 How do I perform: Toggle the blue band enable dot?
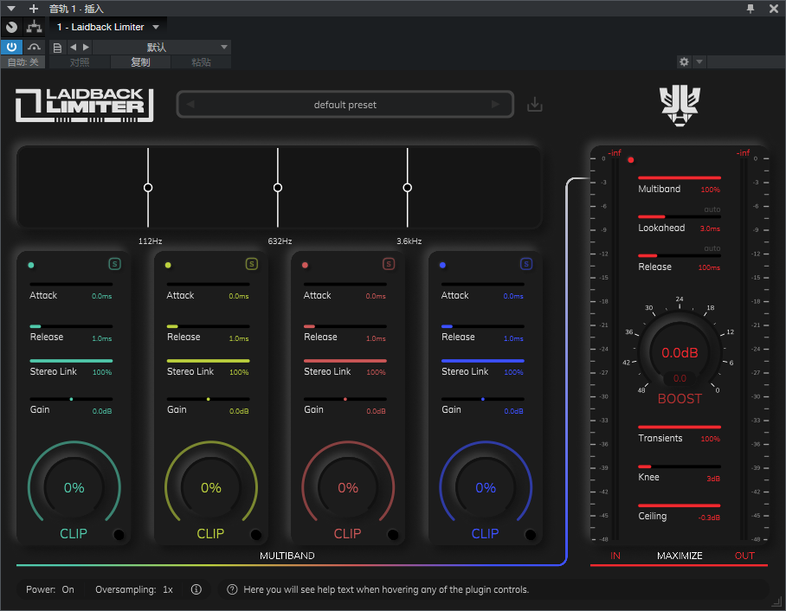coord(442,265)
